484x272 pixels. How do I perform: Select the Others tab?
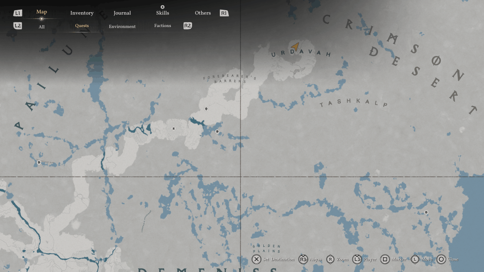[203, 13]
